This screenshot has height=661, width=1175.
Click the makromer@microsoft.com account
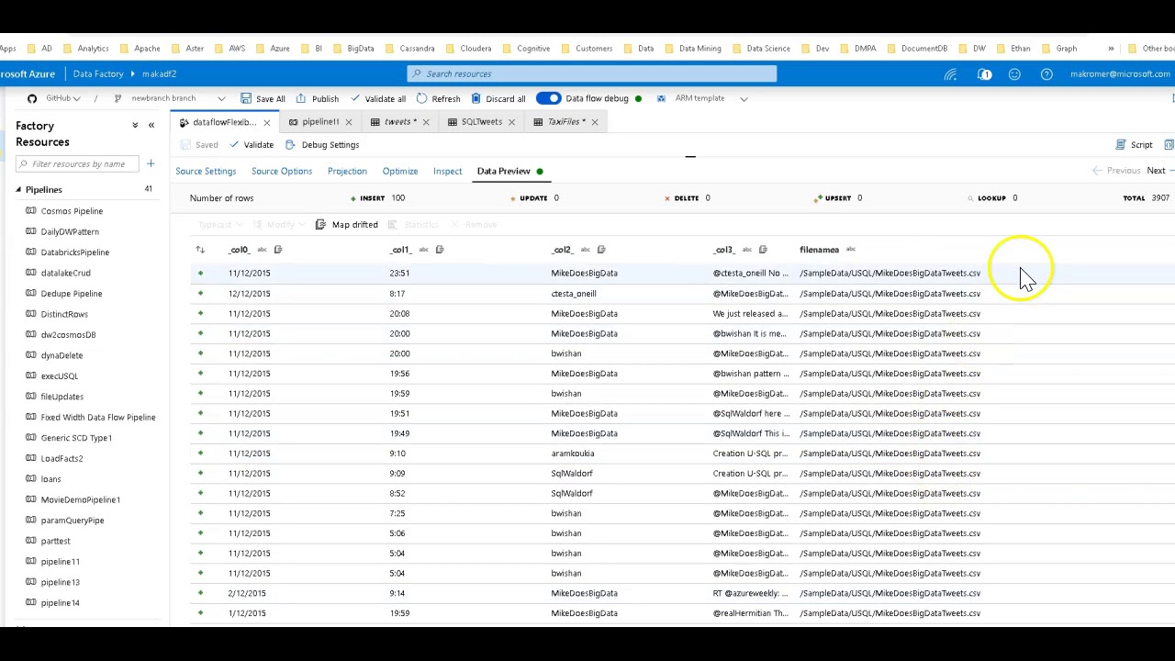point(1120,73)
